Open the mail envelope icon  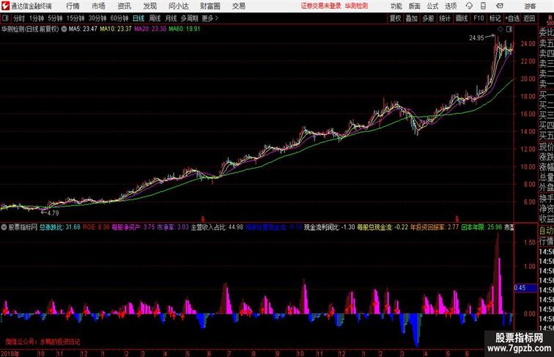tap(500, 6)
